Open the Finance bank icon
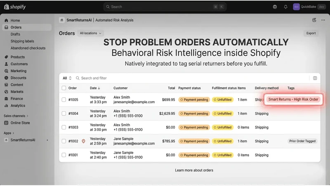 pyautogui.click(x=6, y=99)
